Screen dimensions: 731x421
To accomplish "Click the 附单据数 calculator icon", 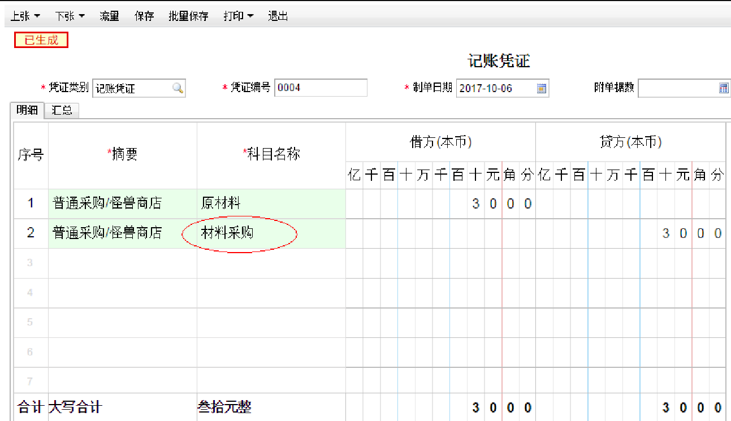I will [x=724, y=88].
